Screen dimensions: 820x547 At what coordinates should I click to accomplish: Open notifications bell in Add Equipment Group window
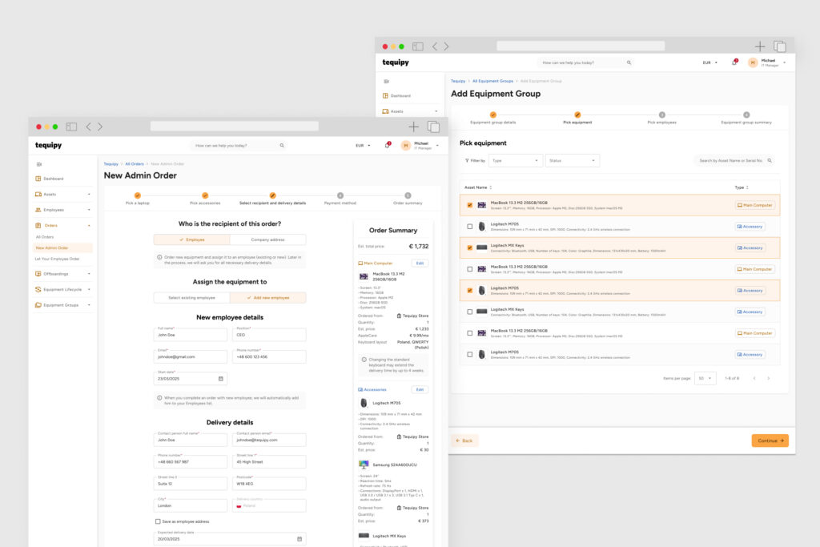click(x=734, y=62)
